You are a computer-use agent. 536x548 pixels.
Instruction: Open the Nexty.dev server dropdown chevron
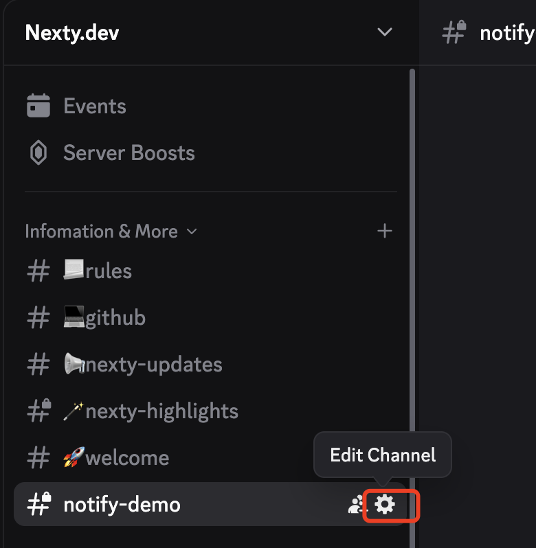click(x=385, y=32)
